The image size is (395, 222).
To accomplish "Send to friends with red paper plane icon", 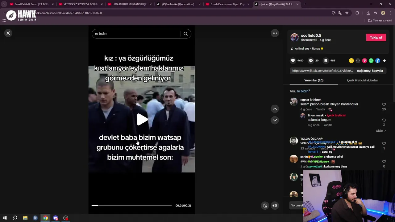I will [x=364, y=61].
